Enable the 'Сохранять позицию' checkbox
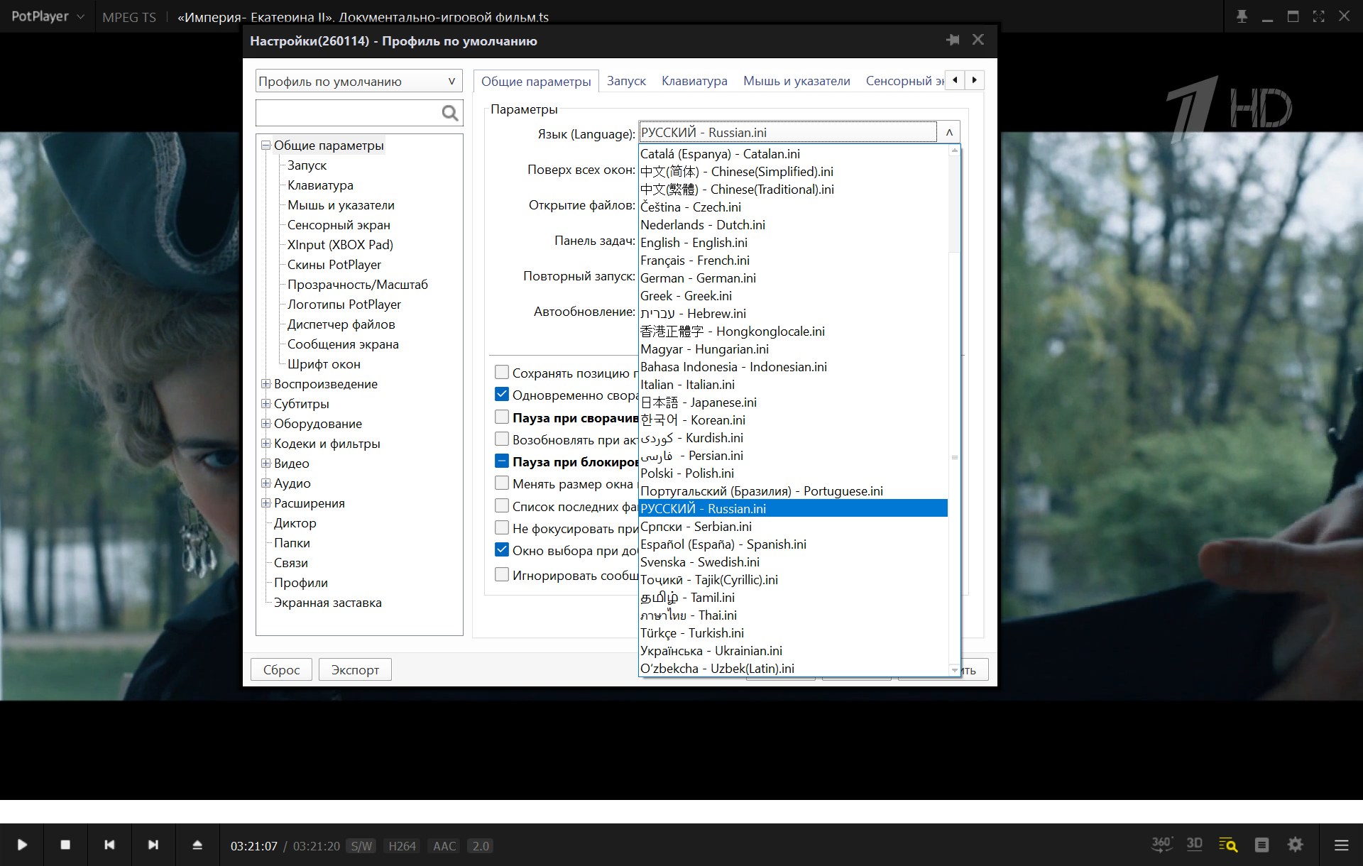Viewport: 1363px width, 866px height. (x=502, y=372)
